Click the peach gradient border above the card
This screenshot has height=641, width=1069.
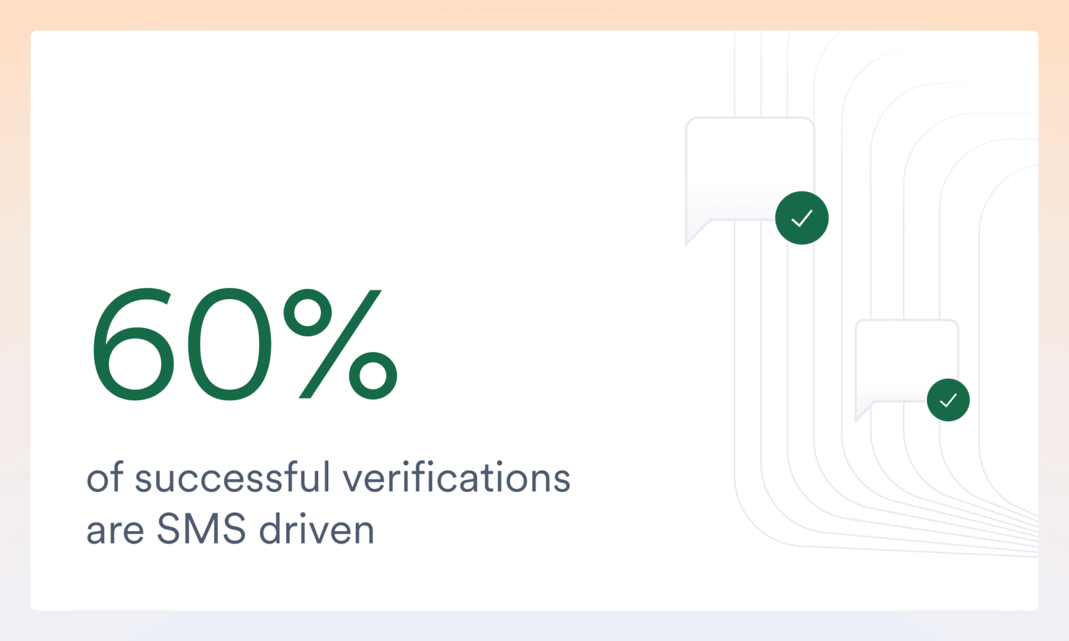pyautogui.click(x=534, y=14)
